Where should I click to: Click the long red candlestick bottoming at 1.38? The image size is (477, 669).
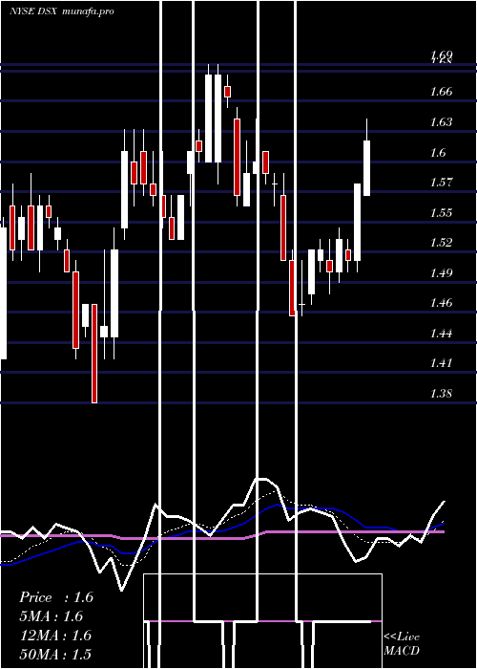(94, 353)
